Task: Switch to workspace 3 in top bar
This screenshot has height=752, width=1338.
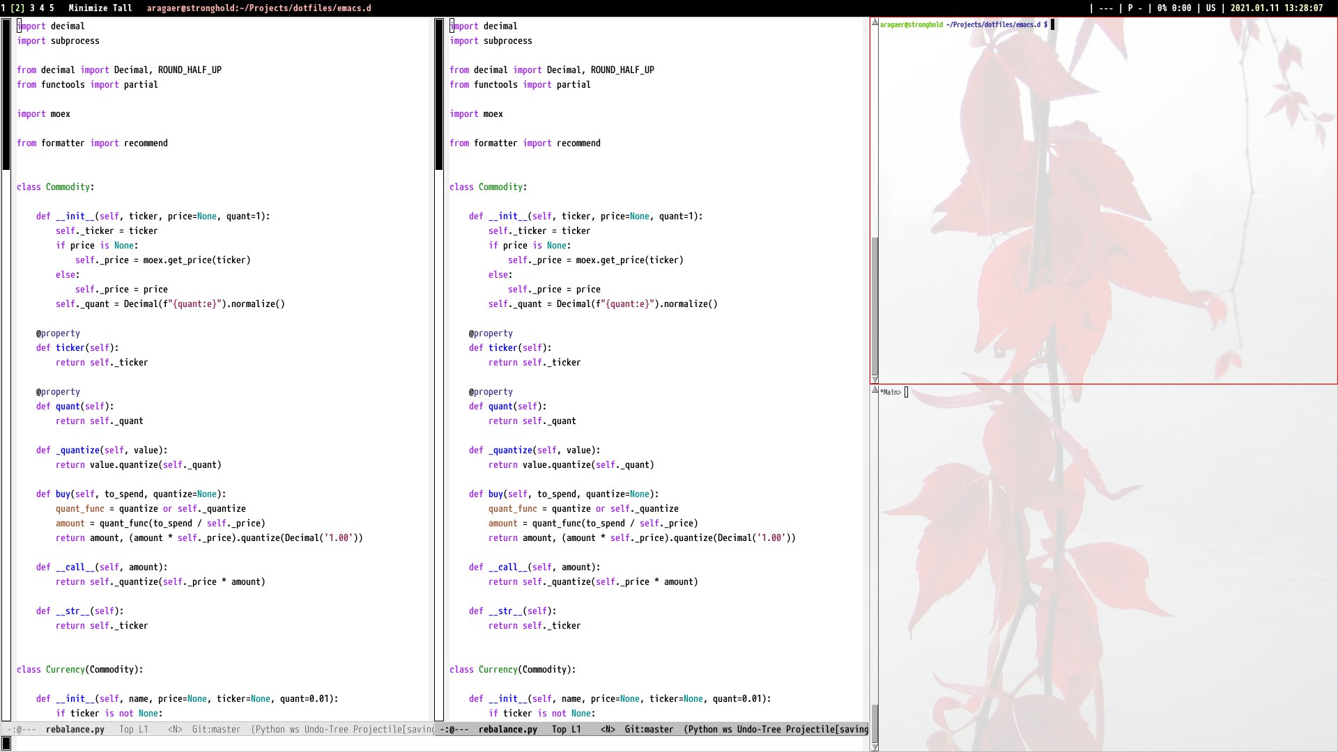Action: click(32, 8)
